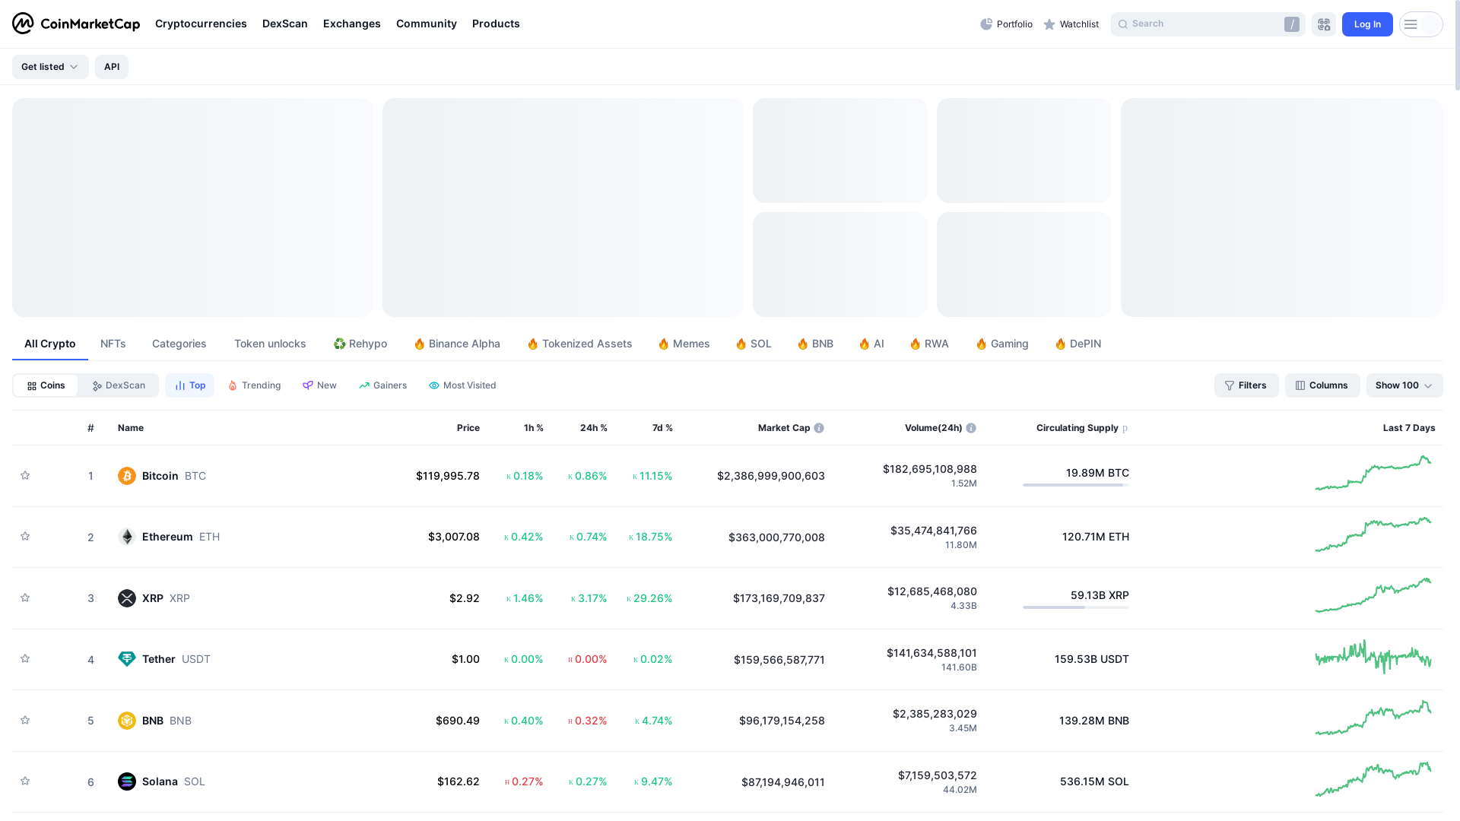Open the Filters panel
Image resolution: width=1460 pixels, height=821 pixels.
1246,385
